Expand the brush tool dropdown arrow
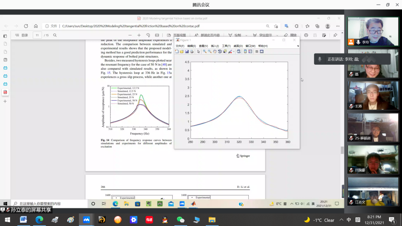Image resolution: width=402 pixels, height=226 pixels. (233, 52)
